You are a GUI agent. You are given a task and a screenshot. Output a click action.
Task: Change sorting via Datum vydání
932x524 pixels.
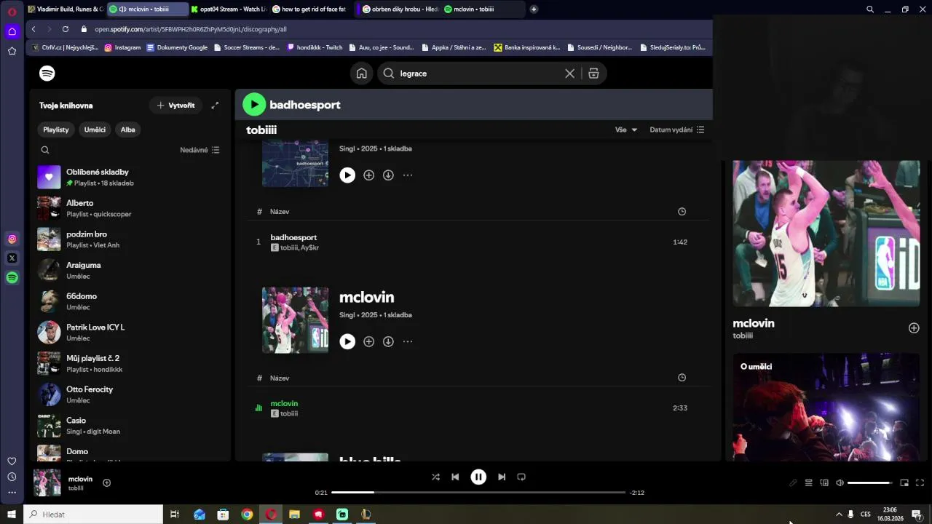pyautogui.click(x=677, y=130)
